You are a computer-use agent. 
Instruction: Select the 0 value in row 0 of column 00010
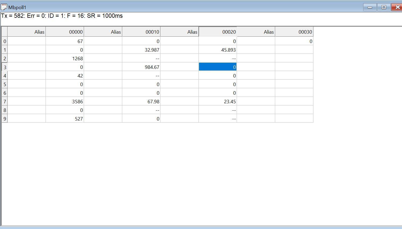coord(141,41)
